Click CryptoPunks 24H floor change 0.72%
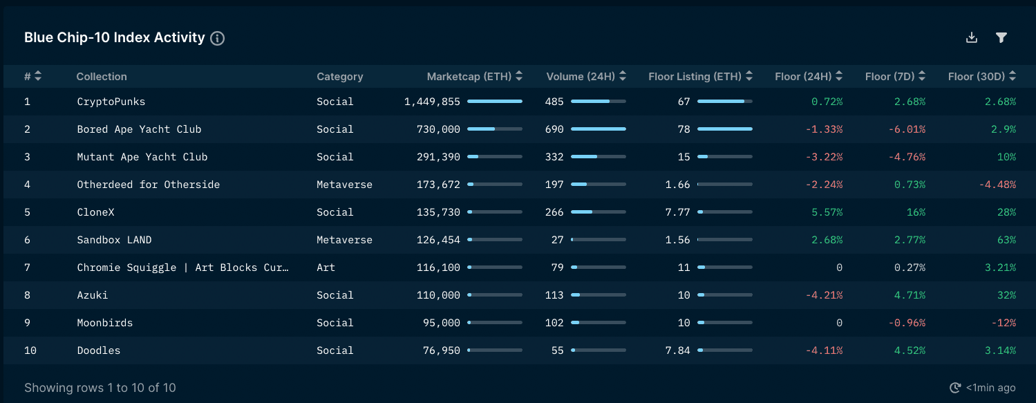The image size is (1036, 403). pos(827,102)
